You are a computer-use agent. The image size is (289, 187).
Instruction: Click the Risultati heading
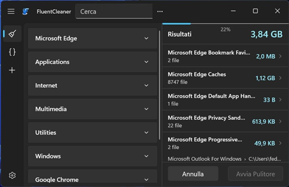[x=179, y=34]
